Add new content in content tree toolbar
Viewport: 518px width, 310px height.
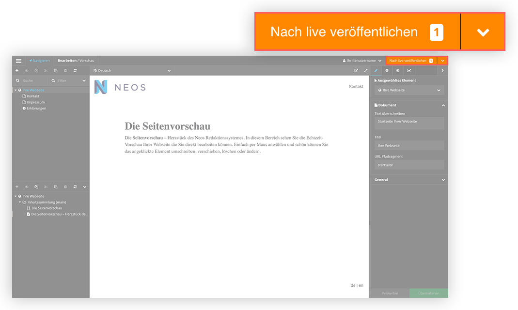click(x=17, y=187)
